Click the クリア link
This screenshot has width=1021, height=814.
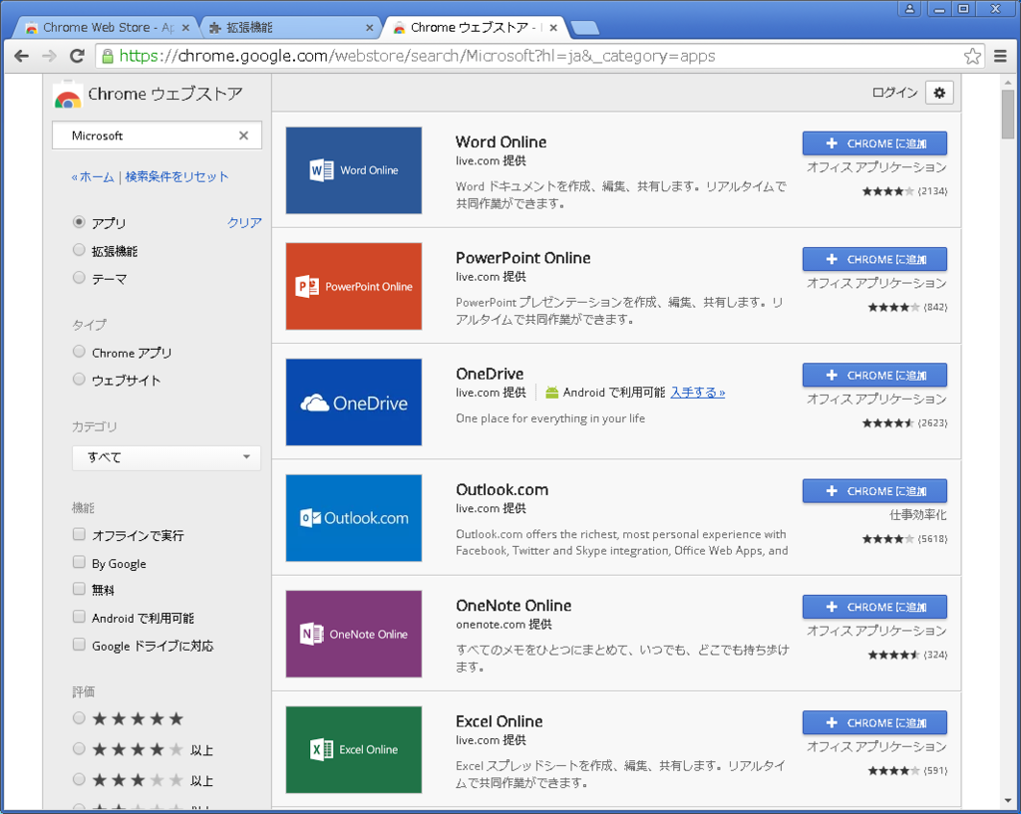pyautogui.click(x=244, y=222)
